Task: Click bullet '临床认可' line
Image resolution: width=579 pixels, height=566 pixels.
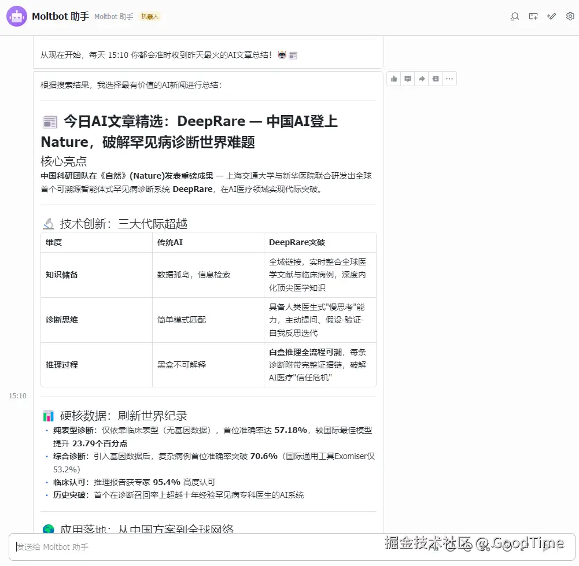Action: point(134,482)
